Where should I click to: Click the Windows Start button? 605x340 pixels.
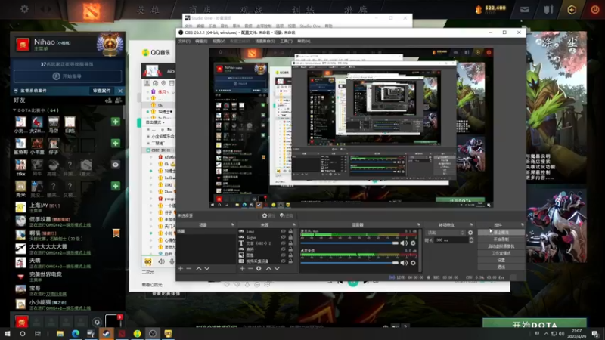7,334
